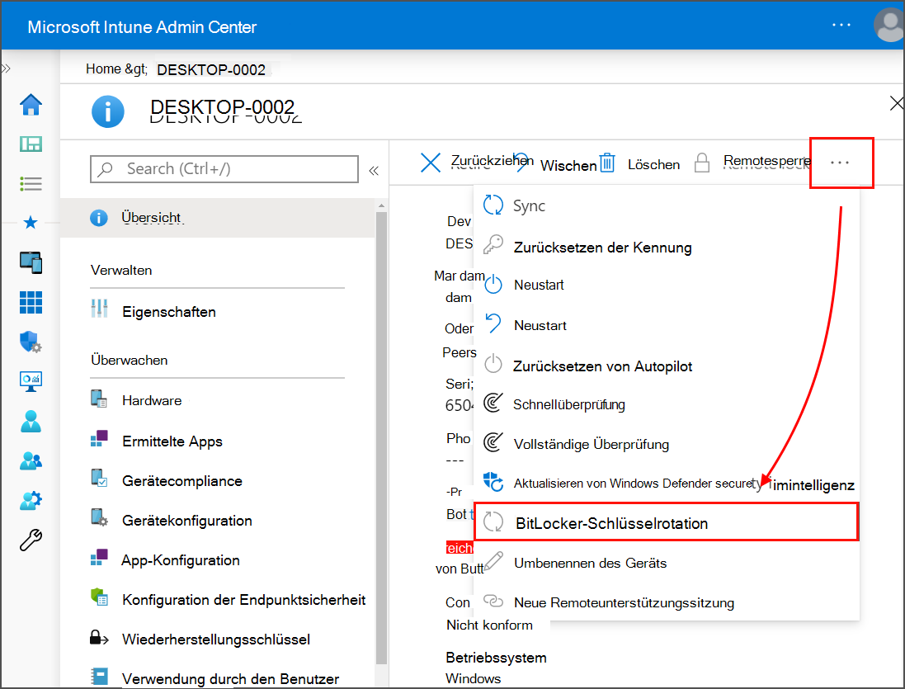The height and width of the screenshot is (689, 905).
Task: Select Umbenennen des Geräts
Action: pos(667,563)
